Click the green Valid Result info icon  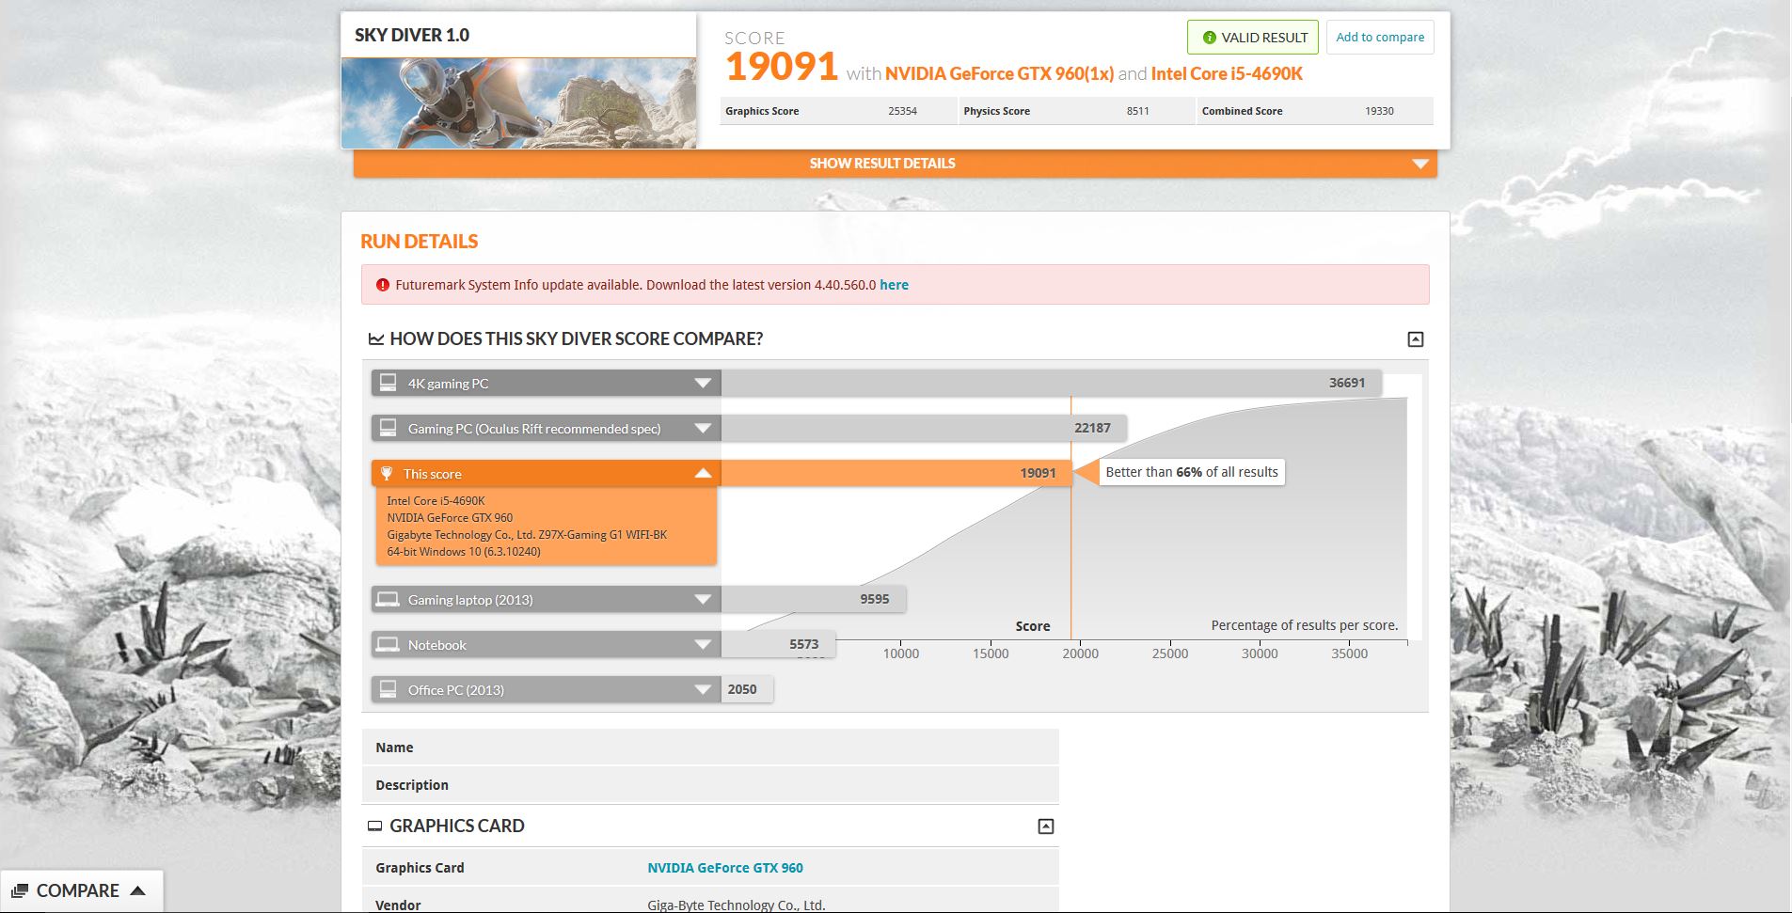(x=1209, y=38)
